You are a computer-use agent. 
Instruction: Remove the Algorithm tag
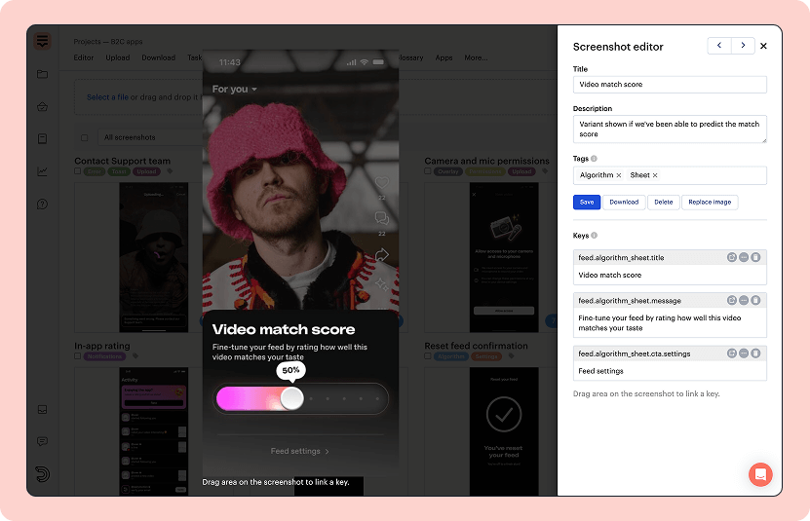[x=618, y=175]
